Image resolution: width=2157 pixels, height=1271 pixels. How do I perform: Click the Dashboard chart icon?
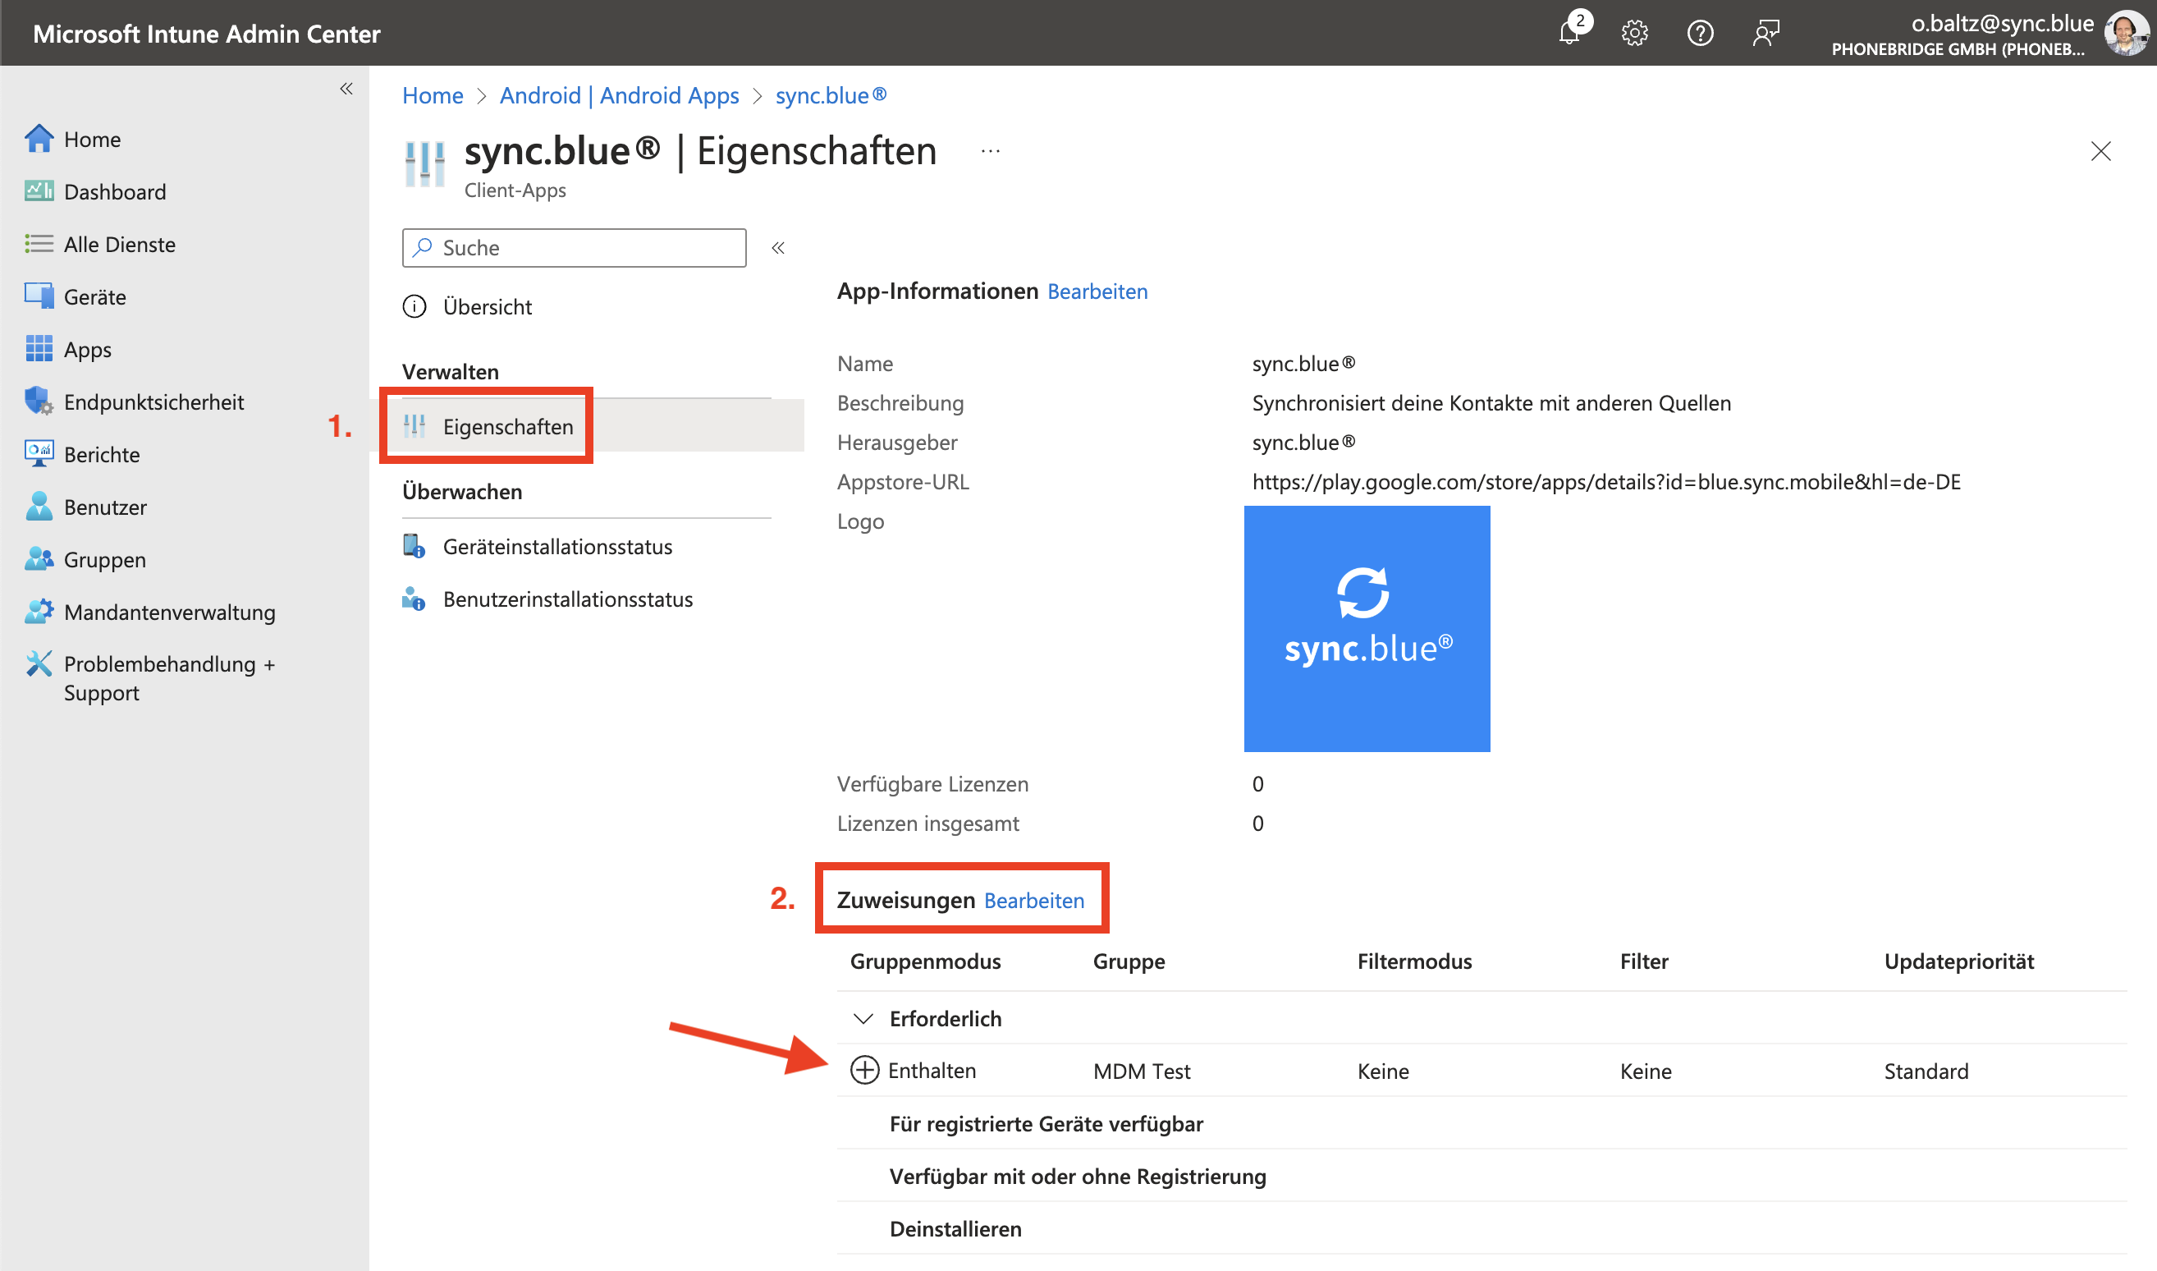(39, 191)
